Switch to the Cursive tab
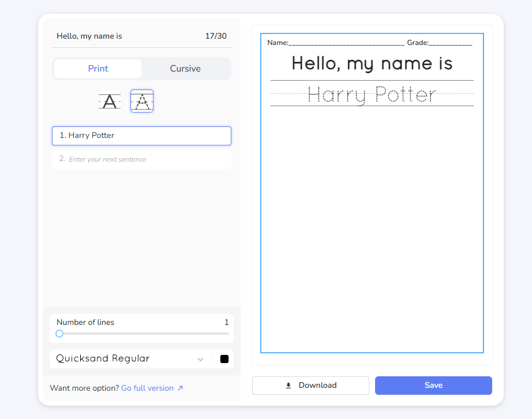Viewport: 532px width, 419px height. [x=185, y=69]
